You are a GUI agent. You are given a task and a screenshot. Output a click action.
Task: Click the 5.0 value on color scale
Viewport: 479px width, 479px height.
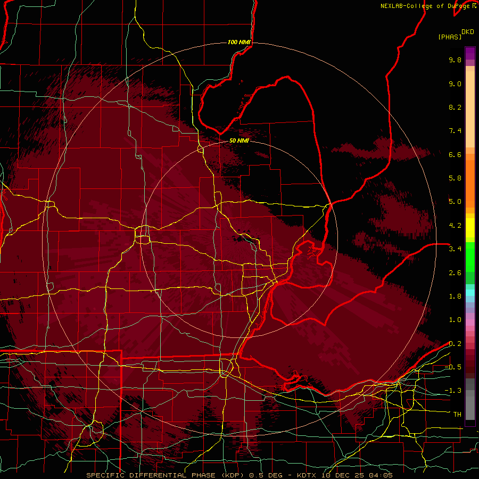coord(455,202)
